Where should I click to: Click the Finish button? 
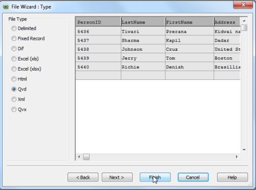click(x=155, y=177)
